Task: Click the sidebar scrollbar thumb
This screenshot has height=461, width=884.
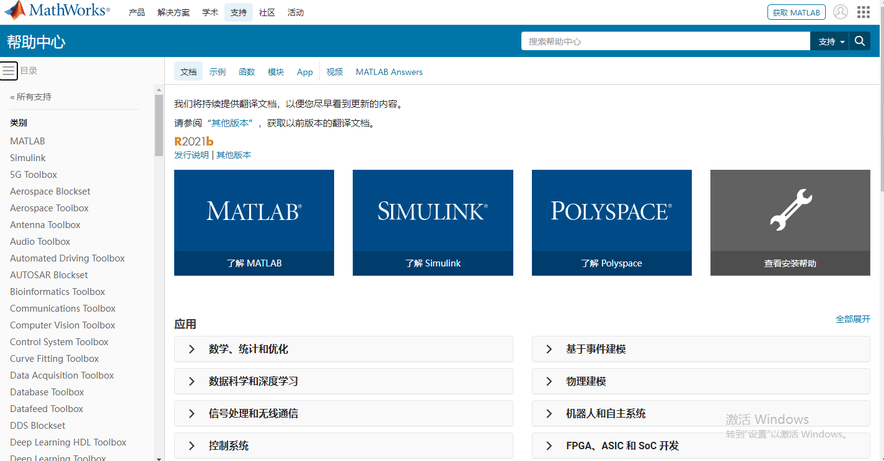Action: (159, 125)
